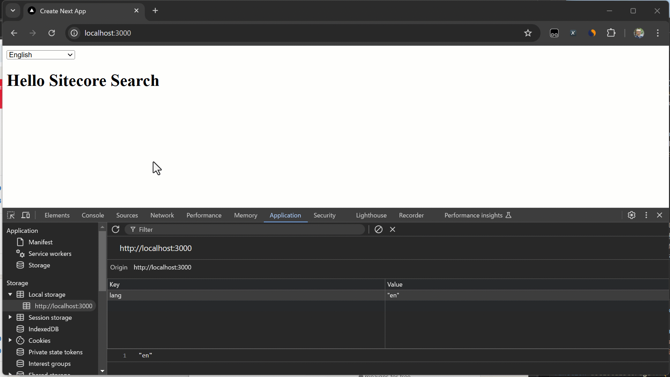Screen dimensions: 670x377
Task: Switch to the Network tab
Action: pyautogui.click(x=162, y=215)
